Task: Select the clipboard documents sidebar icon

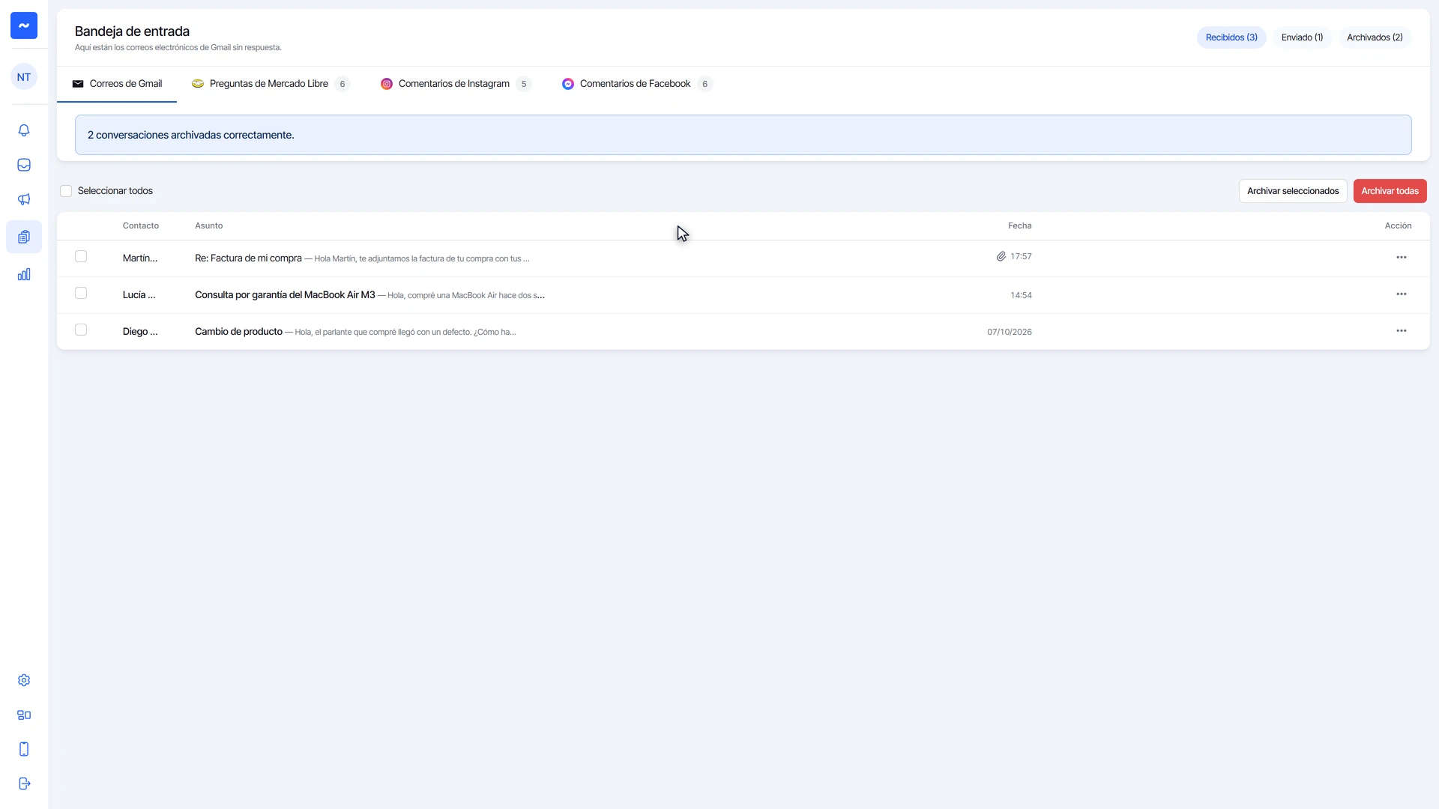Action: click(x=24, y=237)
